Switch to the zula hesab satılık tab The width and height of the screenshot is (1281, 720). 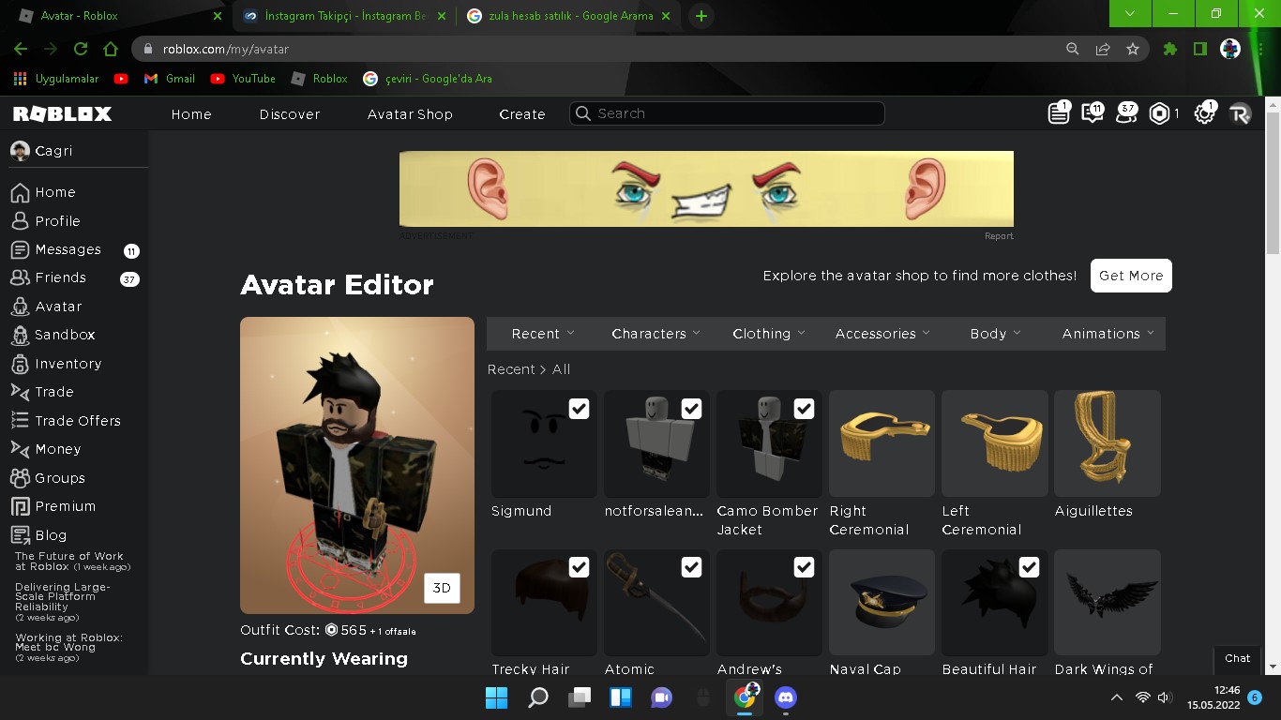click(x=570, y=16)
